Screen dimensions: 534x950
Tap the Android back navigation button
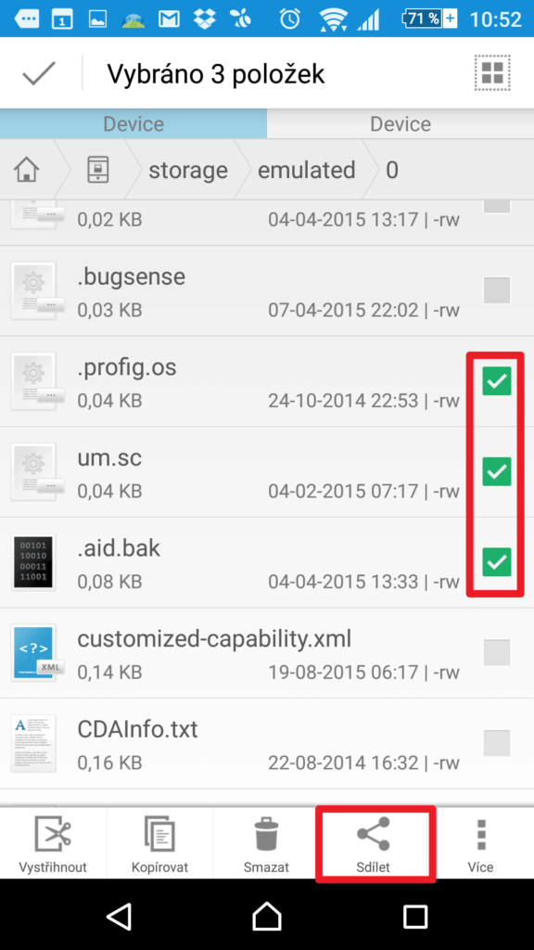tap(119, 916)
